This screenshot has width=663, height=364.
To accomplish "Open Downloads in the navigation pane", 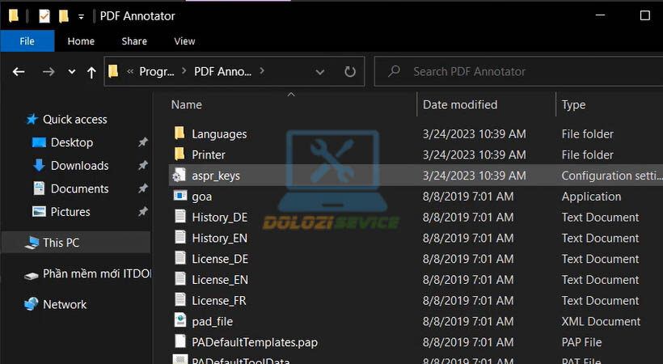I will (x=79, y=166).
